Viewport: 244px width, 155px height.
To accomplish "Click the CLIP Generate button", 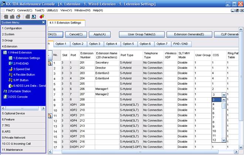I will 226,34.
